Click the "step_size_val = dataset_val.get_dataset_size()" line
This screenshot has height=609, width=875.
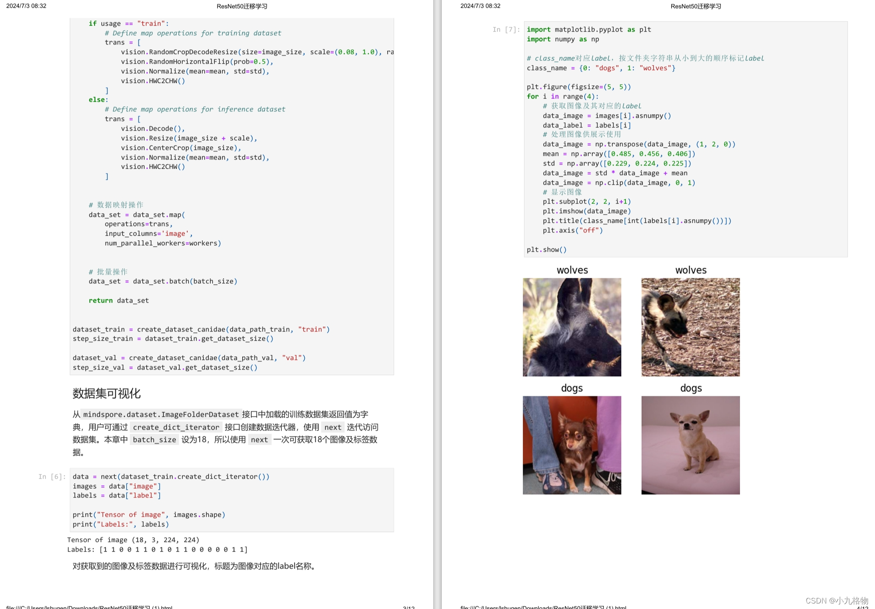click(165, 367)
